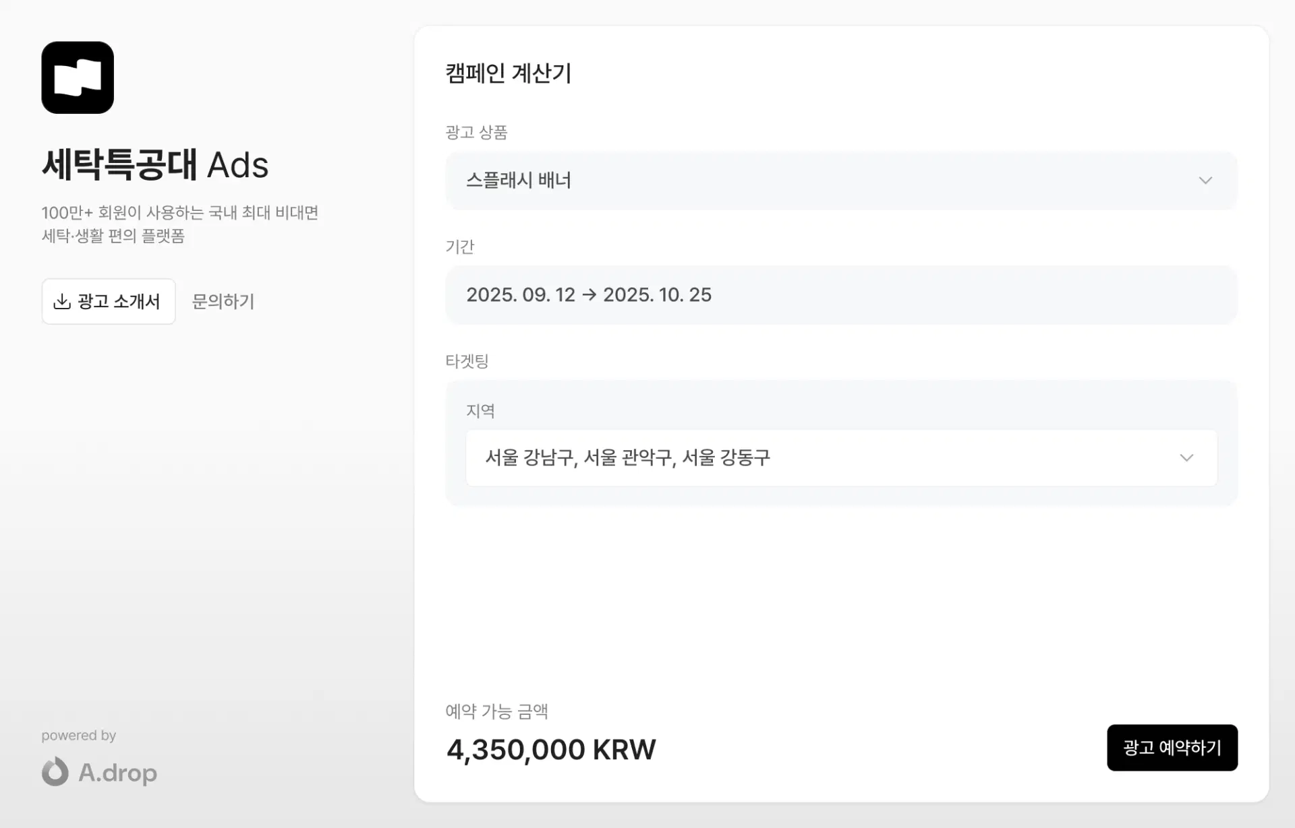Expand the 지역 chevron arrow
The image size is (1295, 828).
[1186, 458]
